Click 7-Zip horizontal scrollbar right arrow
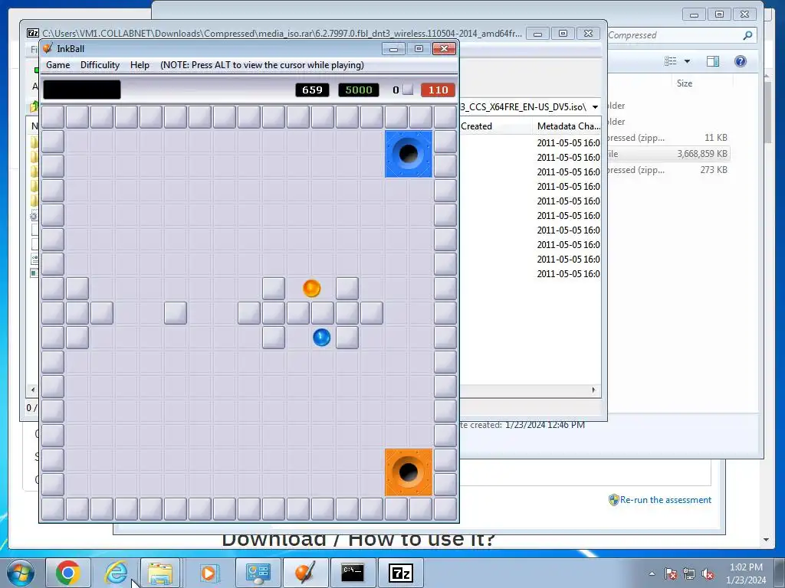 (594, 390)
